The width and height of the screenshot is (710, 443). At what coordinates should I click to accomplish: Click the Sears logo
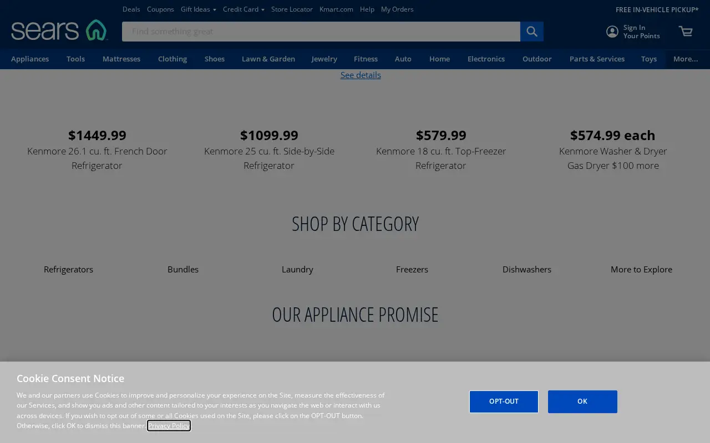coord(59,30)
